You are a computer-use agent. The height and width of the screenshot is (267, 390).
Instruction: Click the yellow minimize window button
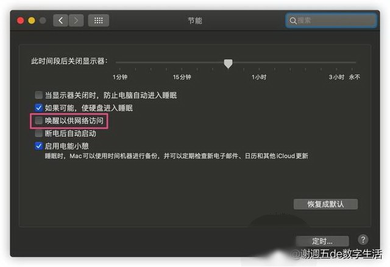click(x=32, y=20)
